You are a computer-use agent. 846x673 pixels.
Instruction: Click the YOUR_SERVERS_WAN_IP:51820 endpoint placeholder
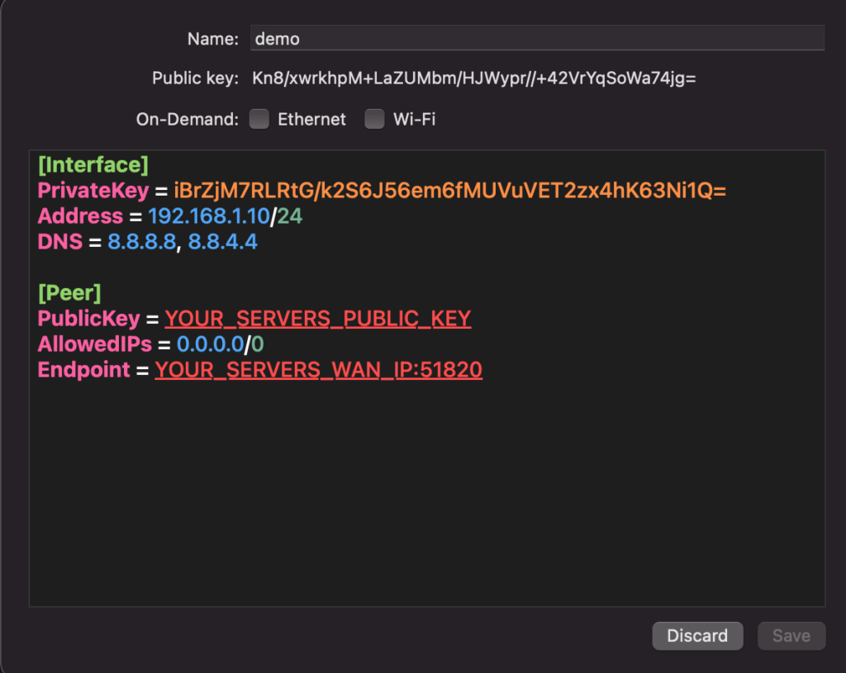pyautogui.click(x=318, y=370)
